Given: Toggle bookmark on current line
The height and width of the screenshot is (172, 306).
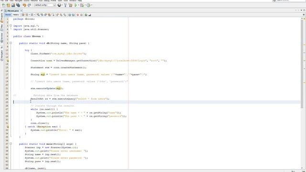Looking at the screenshot, I should pos(65,15).
